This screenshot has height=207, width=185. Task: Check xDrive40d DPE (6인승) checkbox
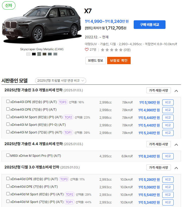point(8,179)
